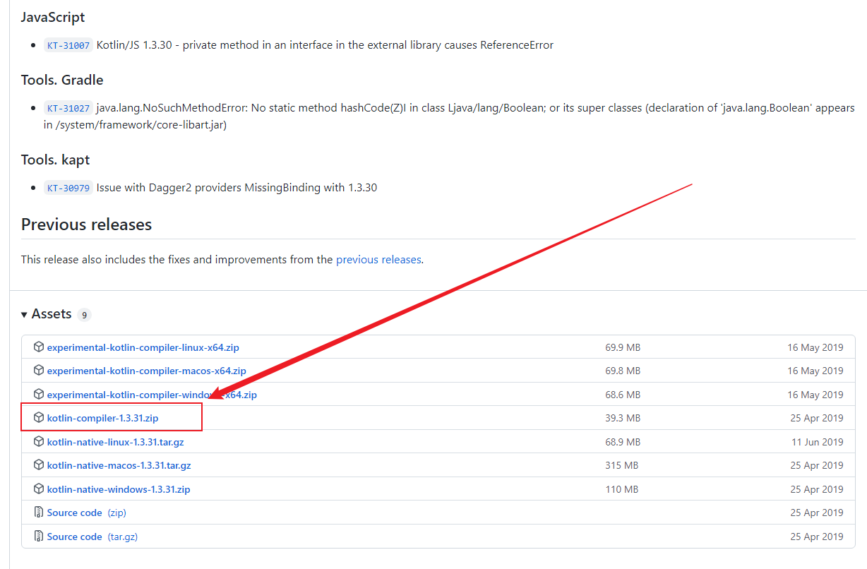Click package icon beside kotlin-native-macos-1.3.31.tar.gz
Screen dimensions: 867x569
pos(39,465)
